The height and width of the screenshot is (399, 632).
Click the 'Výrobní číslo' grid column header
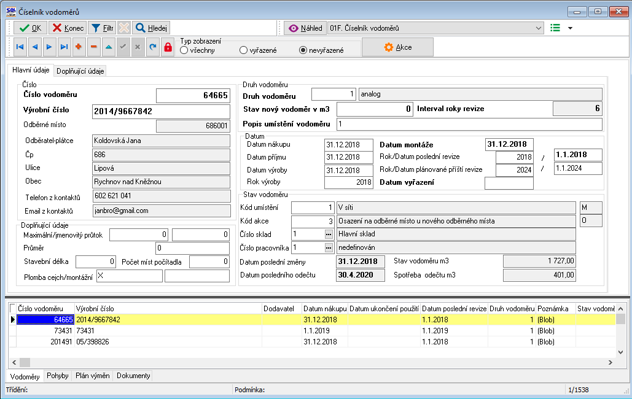(168, 309)
